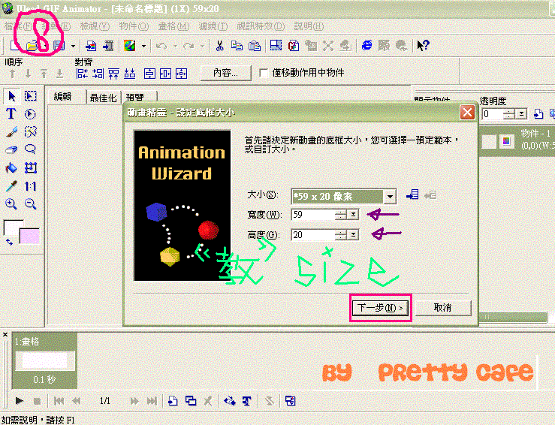This screenshot has height=425, width=555.
Task: Click the duplicate frame icon
Action: point(191,401)
